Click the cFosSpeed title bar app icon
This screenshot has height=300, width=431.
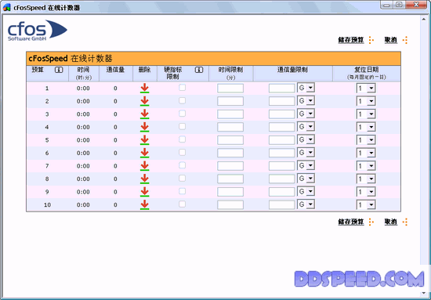point(6,7)
